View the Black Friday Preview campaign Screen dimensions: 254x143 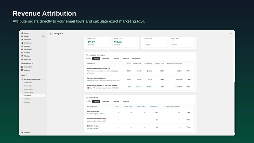[x=189, y=87]
